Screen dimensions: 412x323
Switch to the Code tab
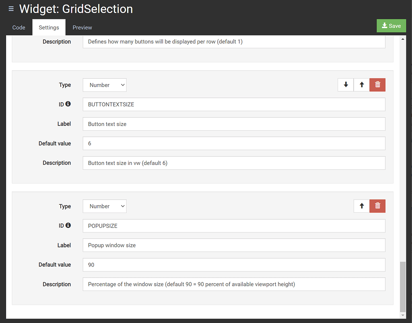point(19,27)
